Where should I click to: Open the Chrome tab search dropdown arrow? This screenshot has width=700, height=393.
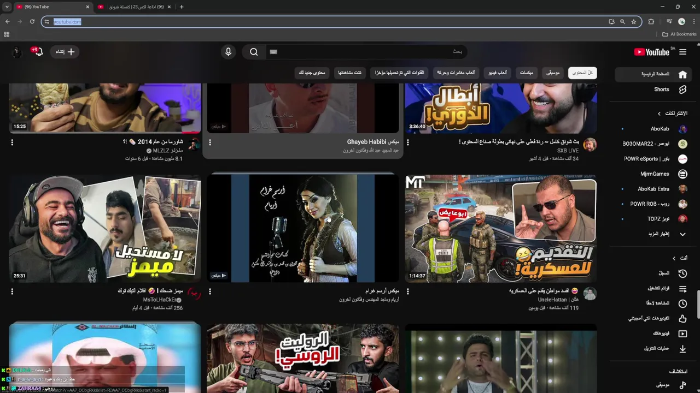tap(7, 7)
